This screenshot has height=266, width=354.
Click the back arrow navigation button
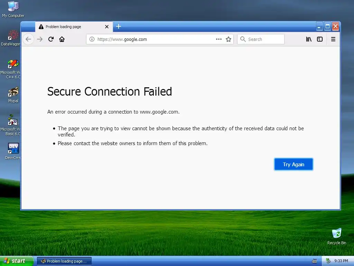28,39
